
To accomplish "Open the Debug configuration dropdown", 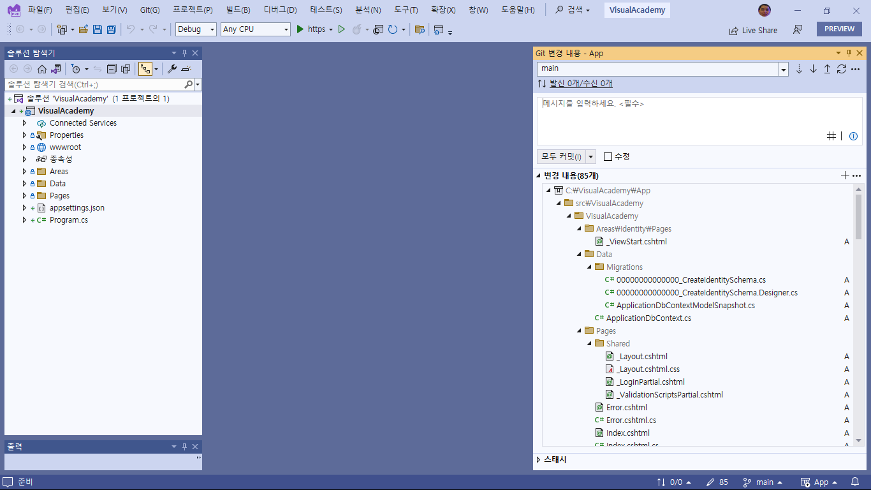I will (x=196, y=29).
